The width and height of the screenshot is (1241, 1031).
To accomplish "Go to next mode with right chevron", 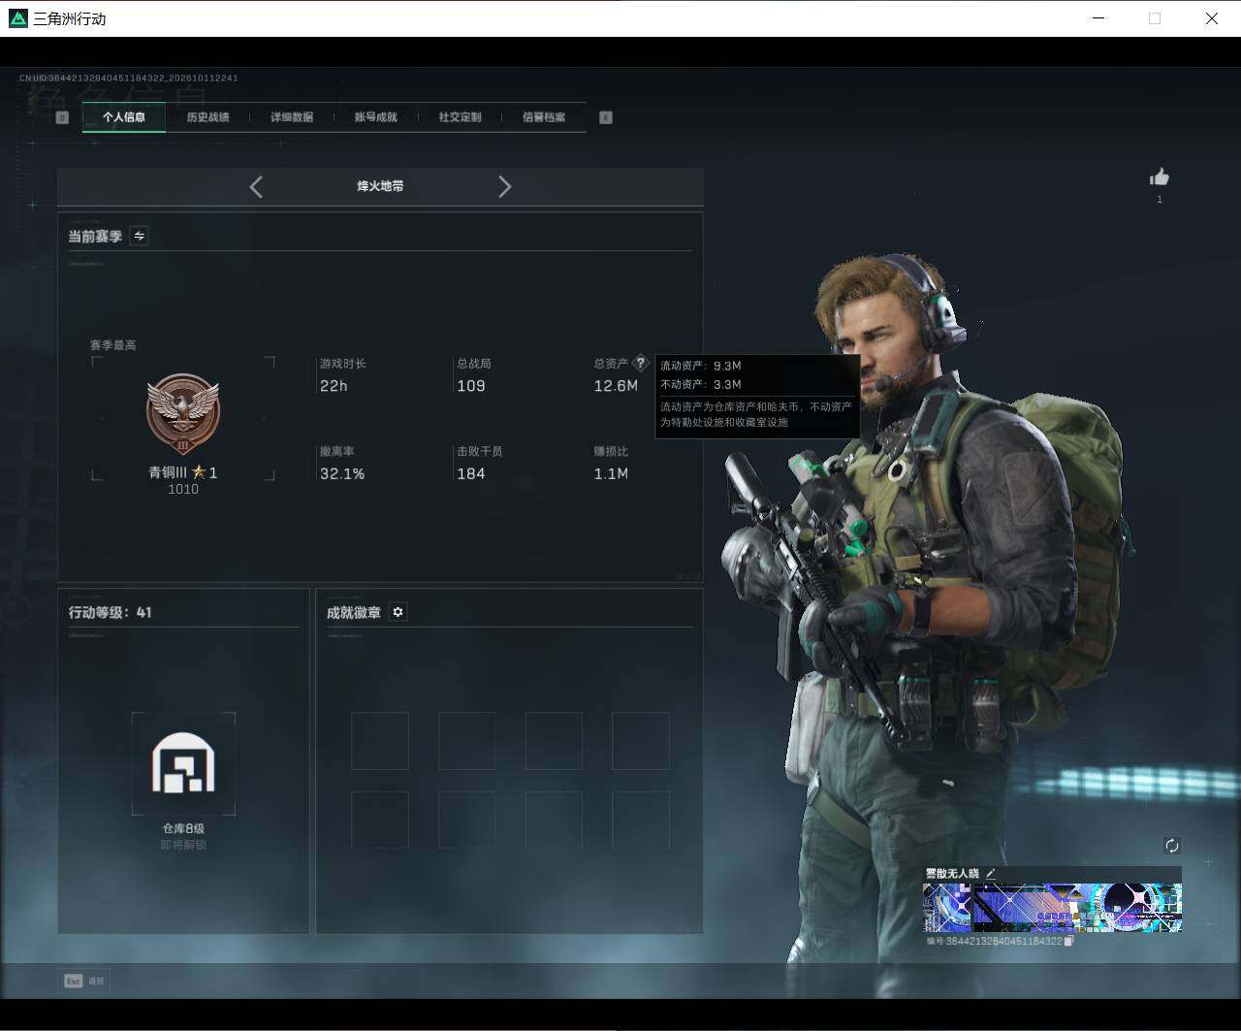I will pos(504,186).
